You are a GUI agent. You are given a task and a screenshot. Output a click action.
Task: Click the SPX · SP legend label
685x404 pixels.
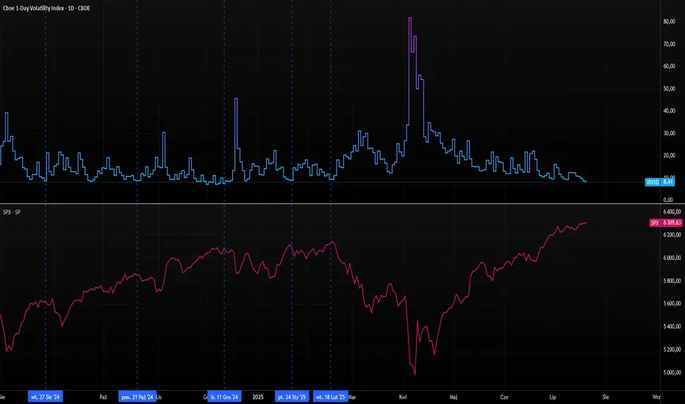pyautogui.click(x=14, y=210)
